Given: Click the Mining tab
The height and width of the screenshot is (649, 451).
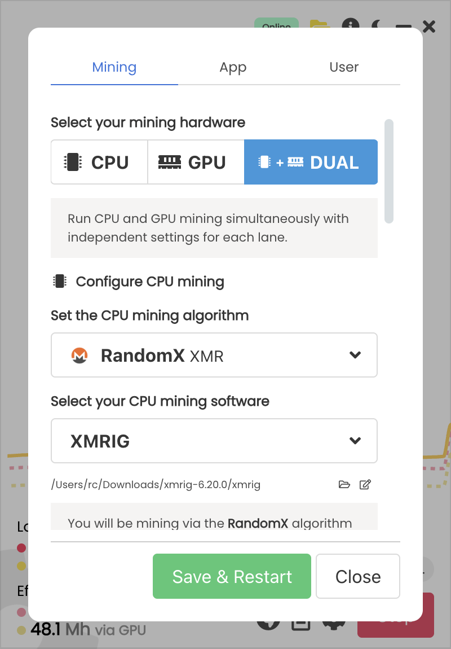Looking at the screenshot, I should click(x=114, y=67).
